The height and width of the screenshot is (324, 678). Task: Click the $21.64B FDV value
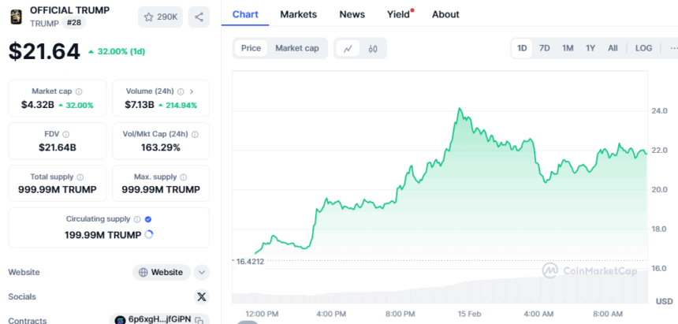tap(57, 147)
